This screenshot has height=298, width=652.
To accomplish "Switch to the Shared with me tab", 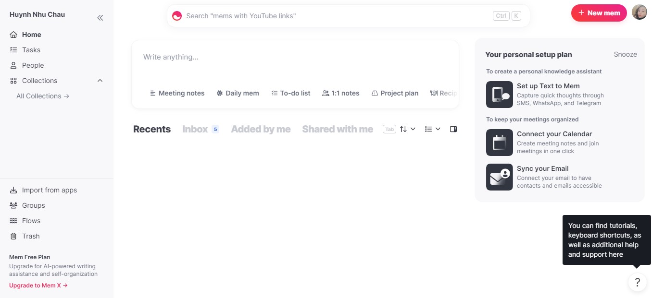I will [338, 129].
